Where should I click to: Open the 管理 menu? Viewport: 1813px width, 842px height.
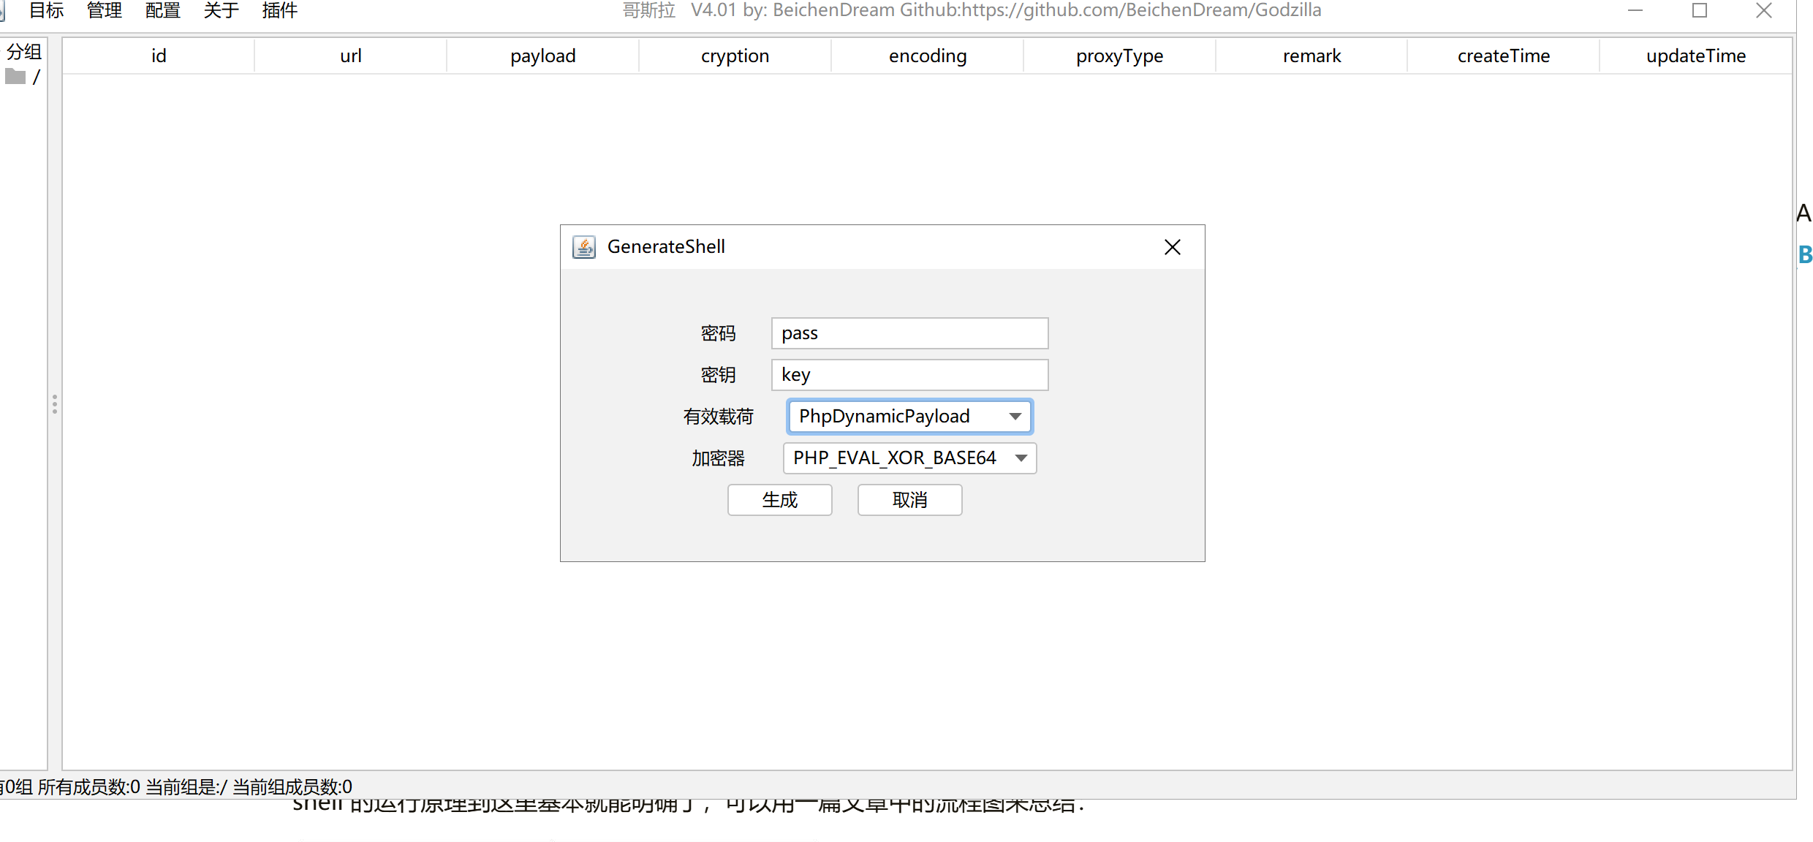click(105, 10)
